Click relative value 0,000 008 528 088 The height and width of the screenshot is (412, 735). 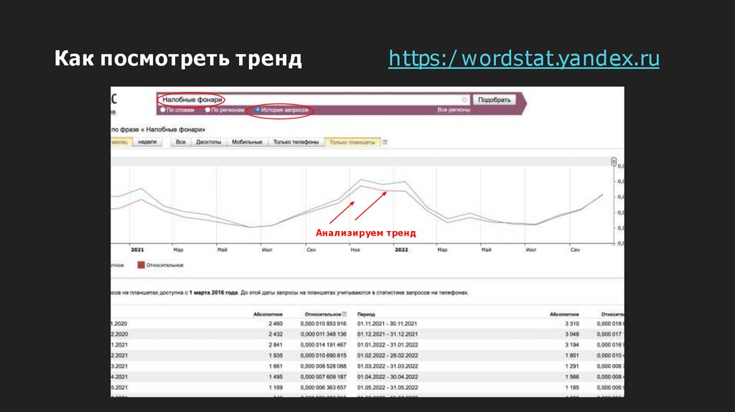point(324,367)
